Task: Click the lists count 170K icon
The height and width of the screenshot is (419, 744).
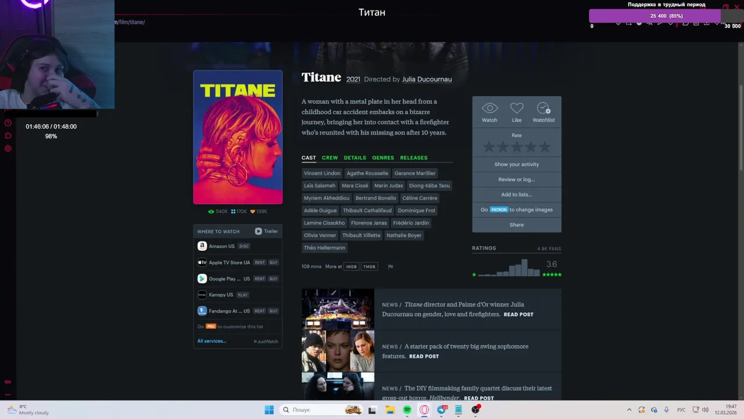Action: point(239,212)
